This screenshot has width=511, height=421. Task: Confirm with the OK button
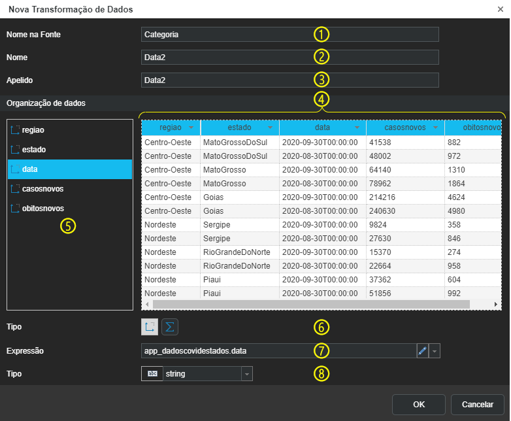click(419, 405)
